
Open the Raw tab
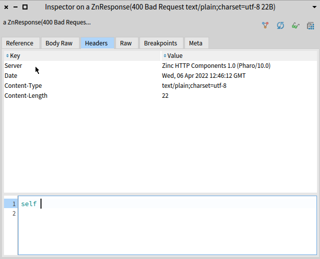[126, 43]
